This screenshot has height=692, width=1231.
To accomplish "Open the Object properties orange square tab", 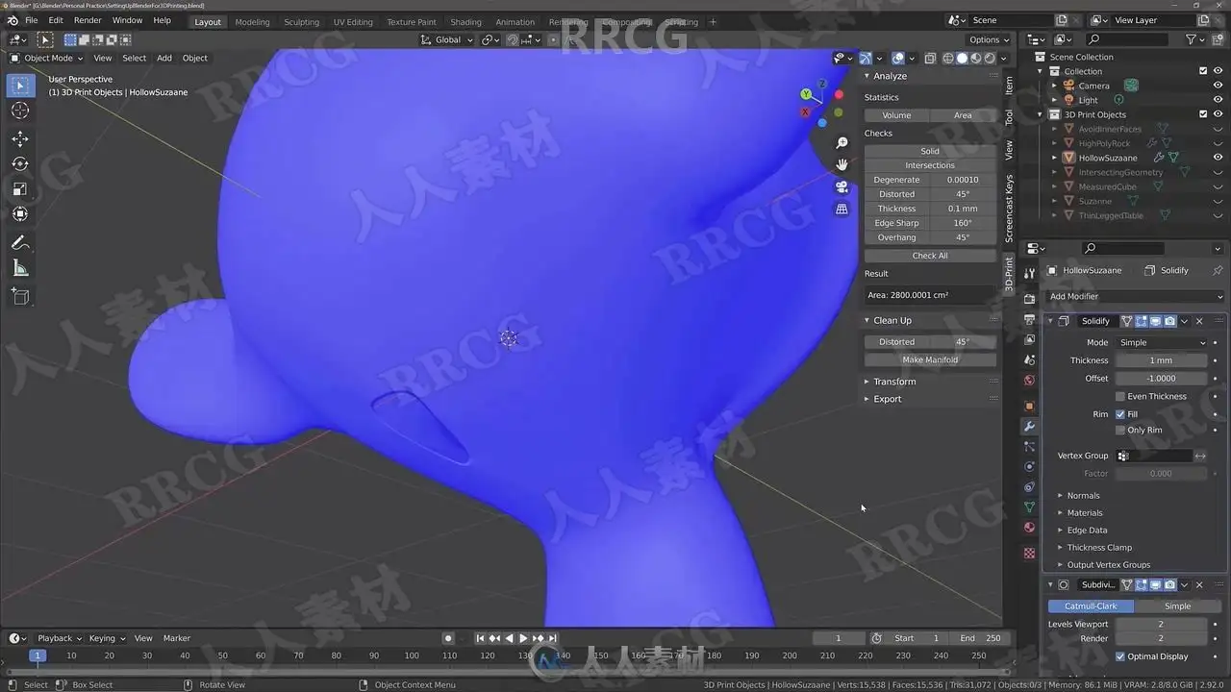I will (x=1029, y=406).
